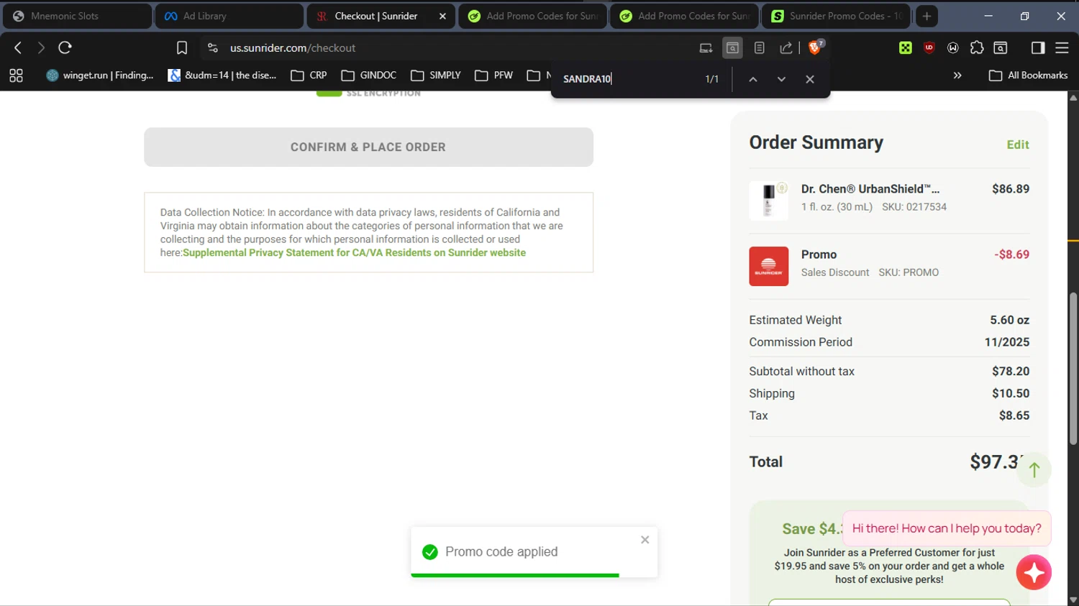Click the Dr. Chen UrbanShield product name

click(870, 189)
